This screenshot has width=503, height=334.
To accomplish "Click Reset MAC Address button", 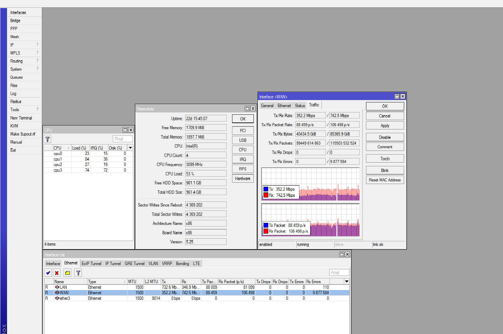I will [x=385, y=180].
